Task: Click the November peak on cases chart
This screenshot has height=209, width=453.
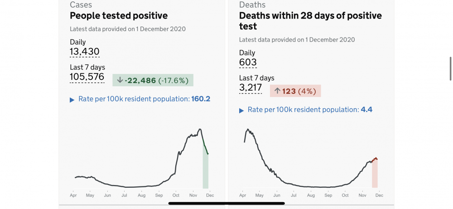Action: click(x=200, y=129)
